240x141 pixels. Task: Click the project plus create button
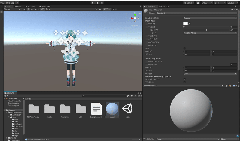coord(6,96)
